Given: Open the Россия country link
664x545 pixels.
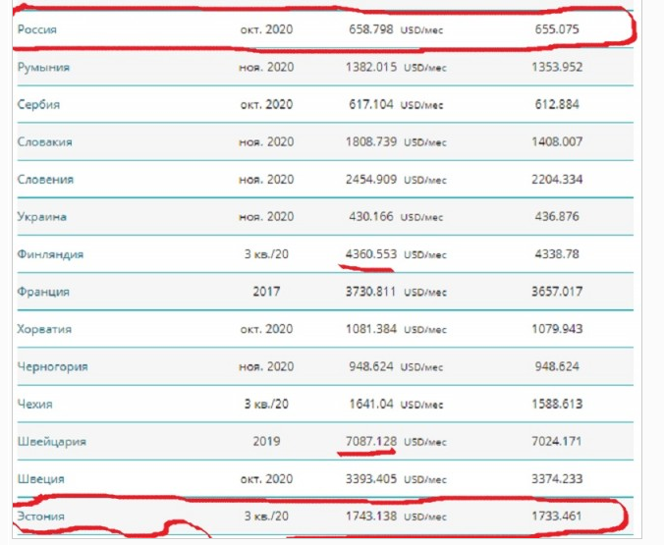Looking at the screenshot, I should pos(37,29).
